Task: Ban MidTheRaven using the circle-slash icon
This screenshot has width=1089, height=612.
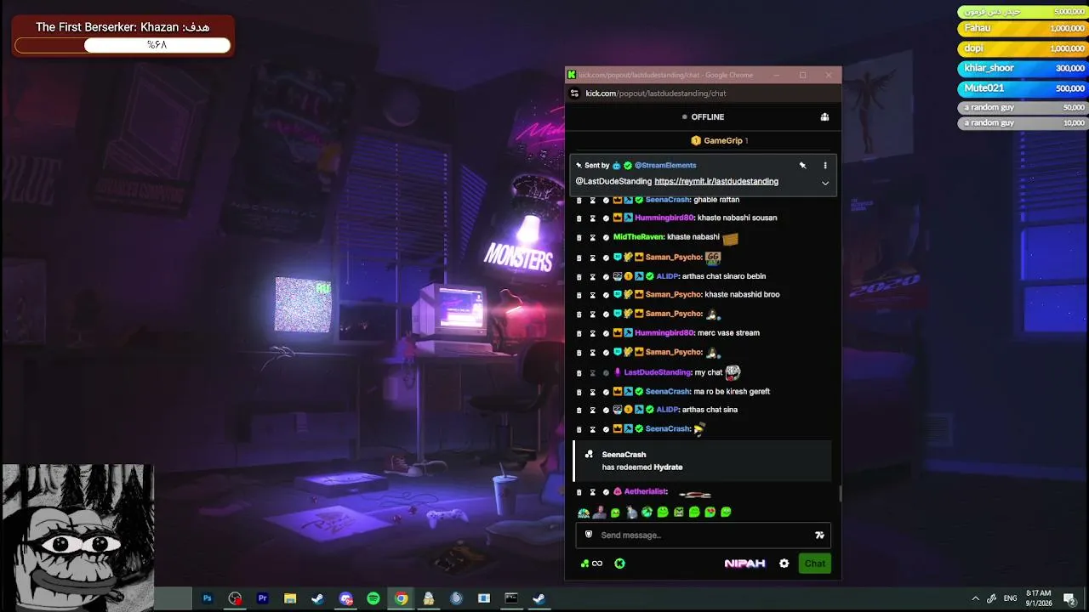Action: tap(606, 238)
